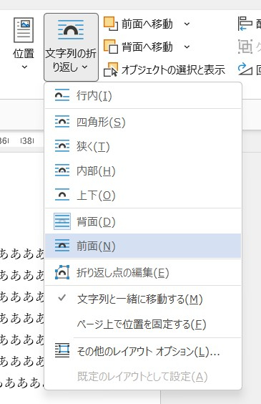Click the 前面へ移動 icon
This screenshot has width=261, height=404.
[x=111, y=24]
